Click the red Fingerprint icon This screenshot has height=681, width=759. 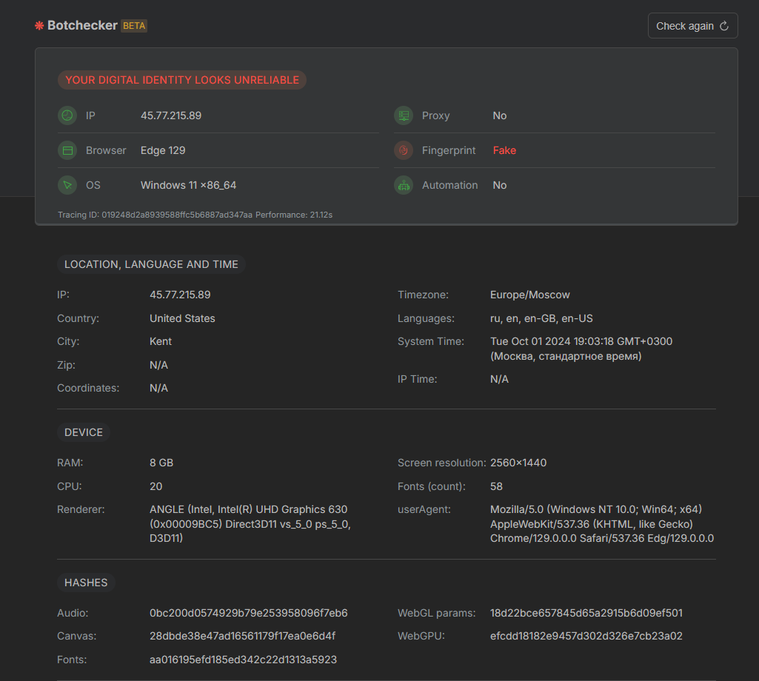404,150
